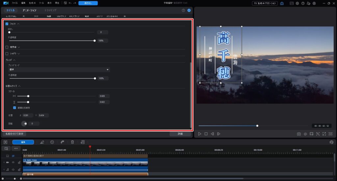Click the fullscreen preview icon
This screenshot has width=337, height=181.
(x=324, y=134)
